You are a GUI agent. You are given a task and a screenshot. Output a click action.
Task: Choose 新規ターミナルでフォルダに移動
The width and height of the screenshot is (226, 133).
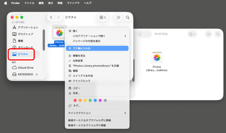[97, 125]
